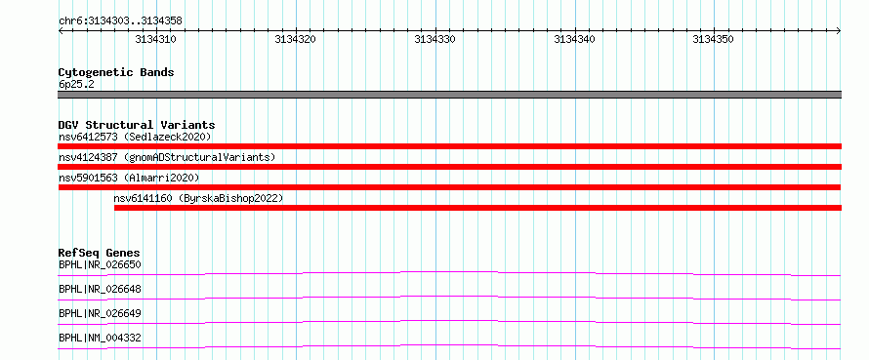Click the chr6:3134303..3134358 coordinate label

[x=120, y=21]
